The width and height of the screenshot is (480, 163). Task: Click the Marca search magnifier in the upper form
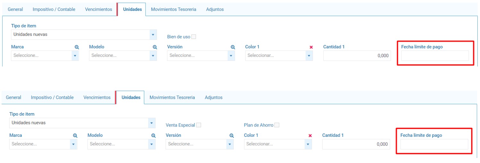pyautogui.click(x=77, y=47)
